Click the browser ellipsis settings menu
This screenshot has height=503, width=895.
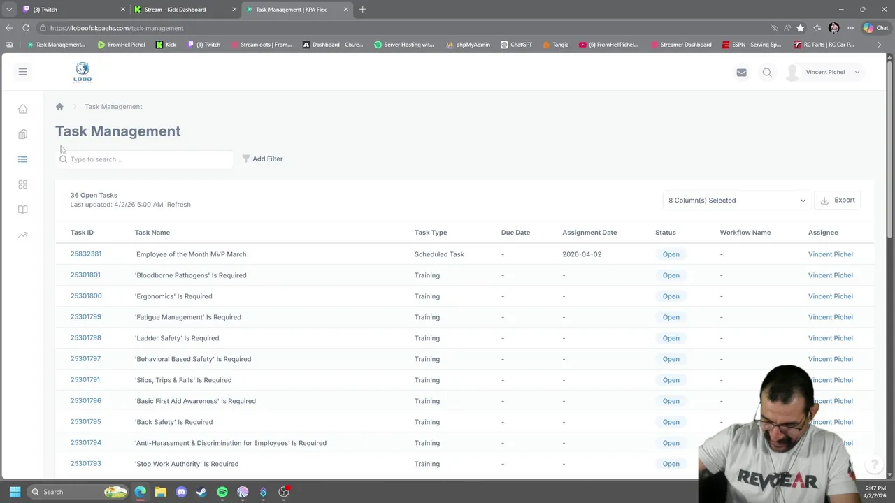tap(850, 28)
